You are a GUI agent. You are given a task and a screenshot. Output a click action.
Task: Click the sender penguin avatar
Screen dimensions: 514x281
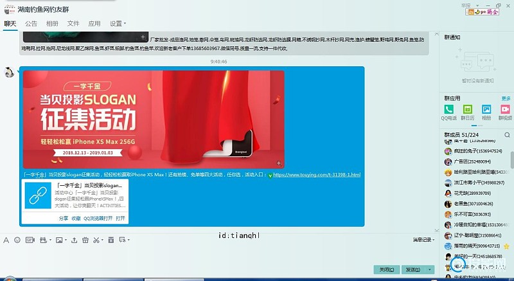coord(9,73)
